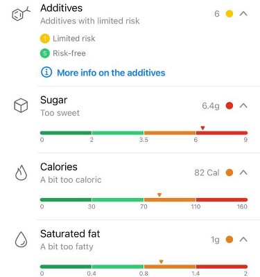
Task: Collapse the Saturated fat section chevron
Action: (243, 240)
